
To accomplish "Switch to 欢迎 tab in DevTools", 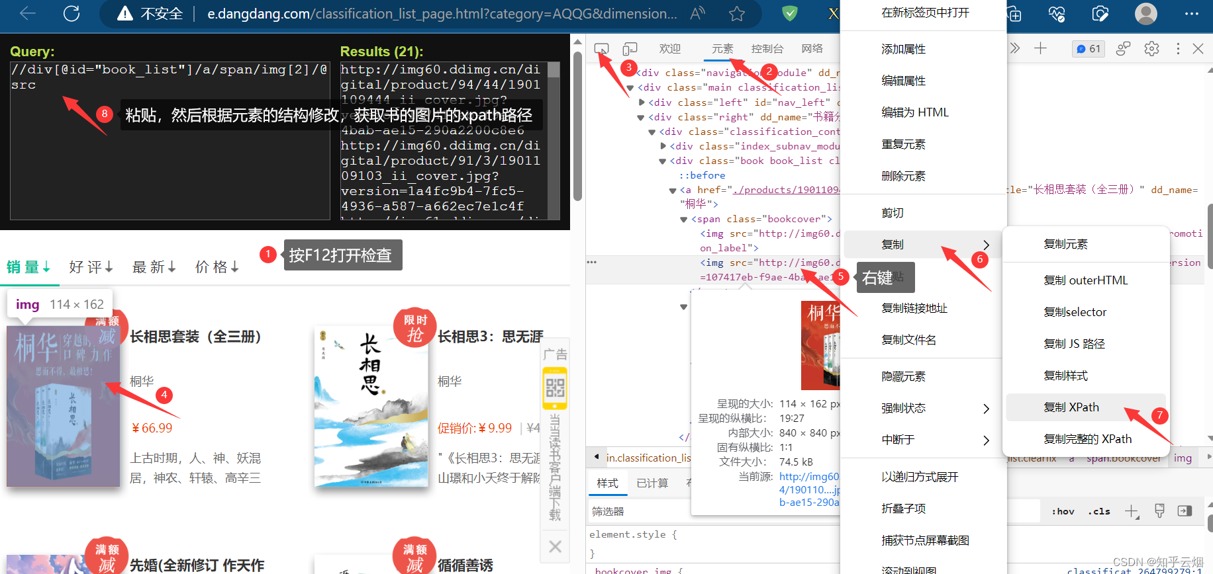I will tap(670, 48).
